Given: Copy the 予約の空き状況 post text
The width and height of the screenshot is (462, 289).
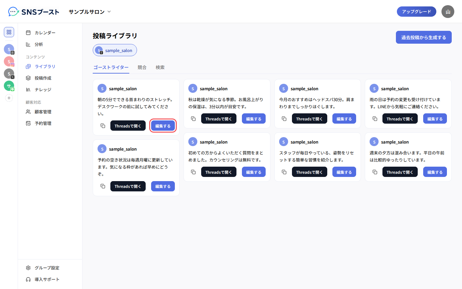Looking at the screenshot, I should 103,186.
